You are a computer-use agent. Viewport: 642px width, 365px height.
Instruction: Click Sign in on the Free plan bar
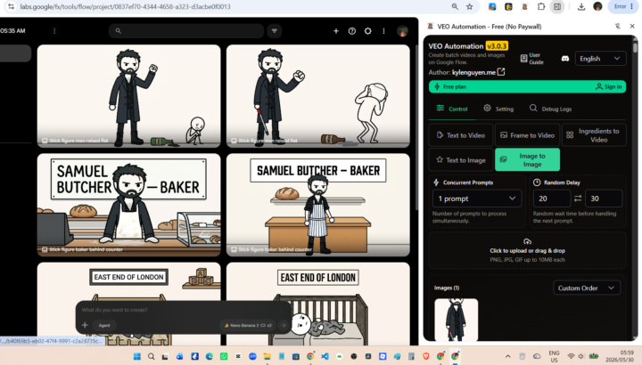tap(609, 86)
